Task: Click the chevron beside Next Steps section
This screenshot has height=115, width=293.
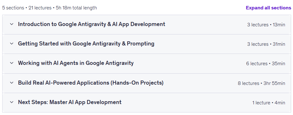Action: tap(12, 102)
